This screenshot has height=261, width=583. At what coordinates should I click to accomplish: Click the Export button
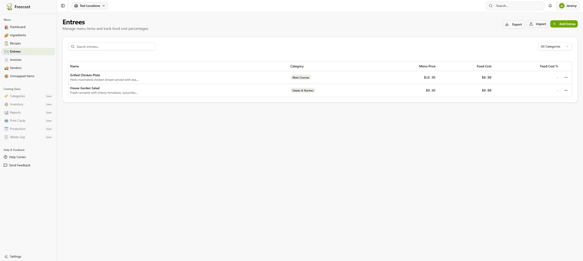click(513, 24)
